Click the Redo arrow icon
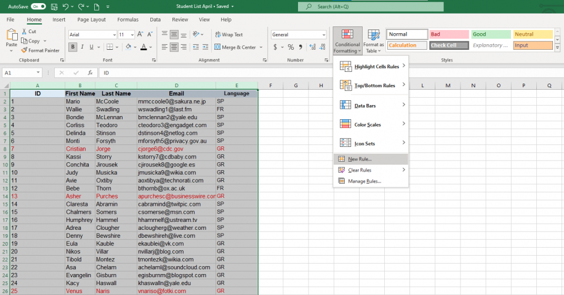Viewport: 564px width, 295px height. pos(81,7)
